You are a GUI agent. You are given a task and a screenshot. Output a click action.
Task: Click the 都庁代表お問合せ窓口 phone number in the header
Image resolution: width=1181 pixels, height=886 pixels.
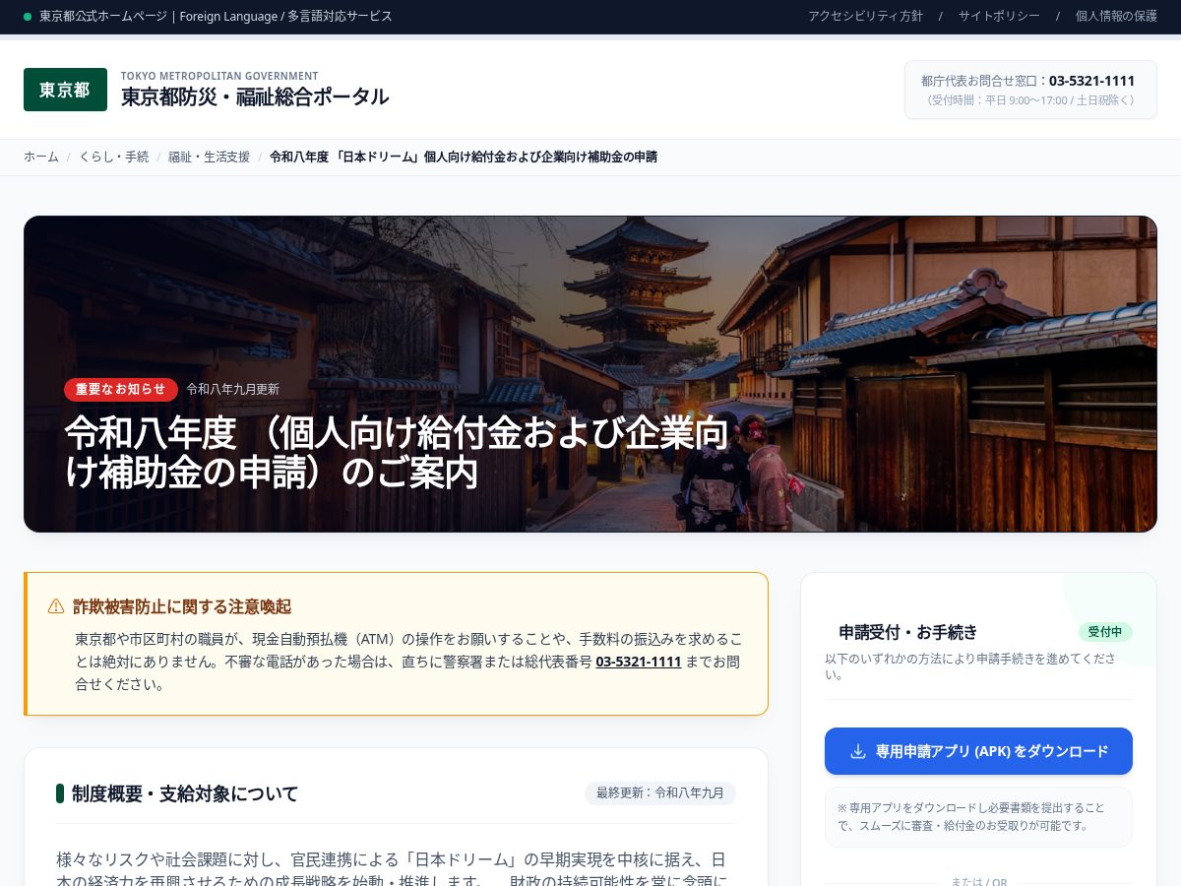[1091, 81]
